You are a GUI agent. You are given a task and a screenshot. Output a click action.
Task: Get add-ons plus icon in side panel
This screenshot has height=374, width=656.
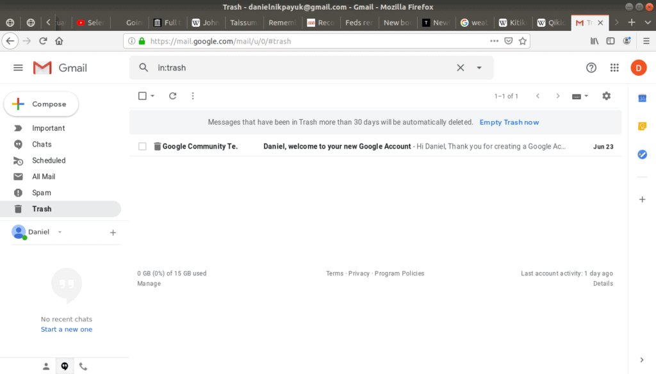click(642, 200)
